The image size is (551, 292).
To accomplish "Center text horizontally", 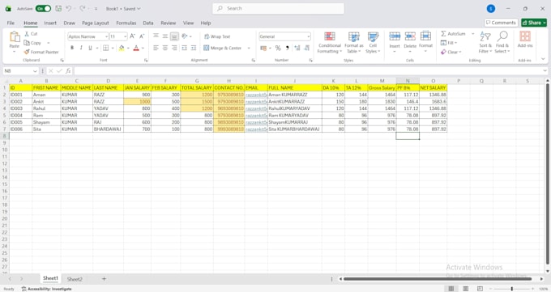I will [165, 48].
